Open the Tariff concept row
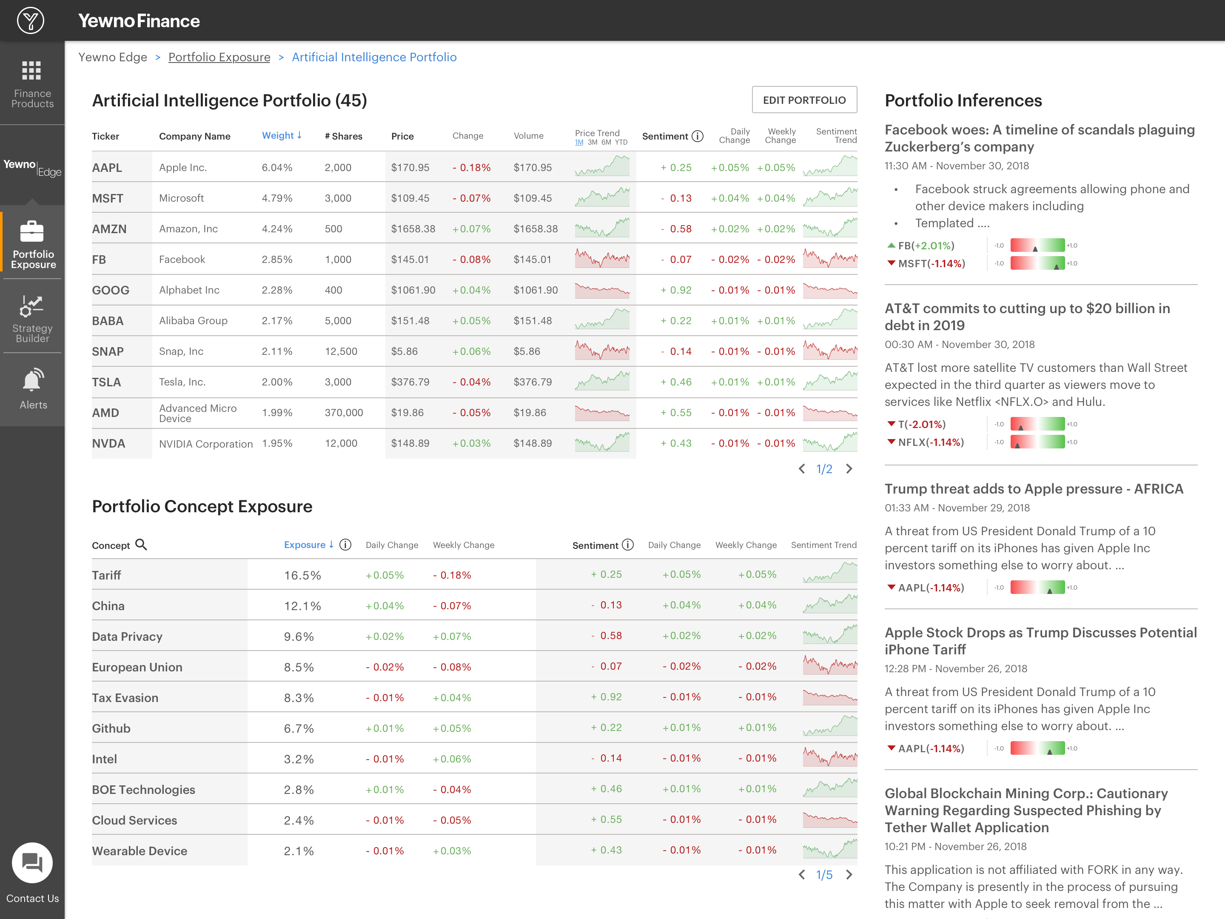Viewport: 1225px width, 919px height. click(475, 575)
